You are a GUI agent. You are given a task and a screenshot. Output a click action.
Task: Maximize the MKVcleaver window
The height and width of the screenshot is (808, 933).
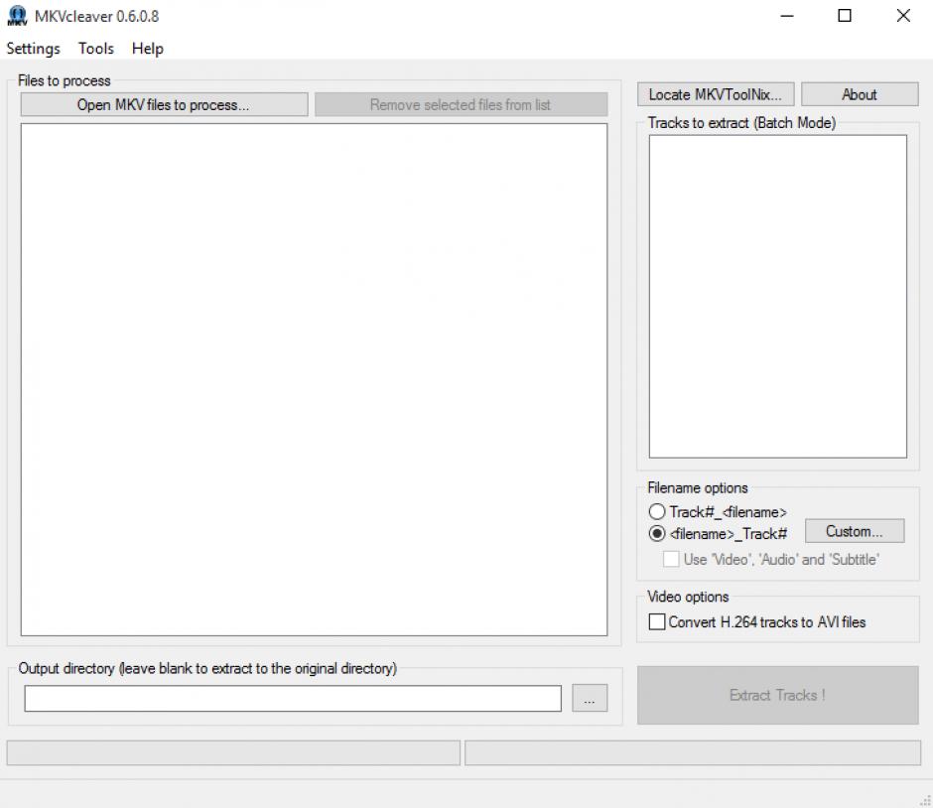(845, 16)
